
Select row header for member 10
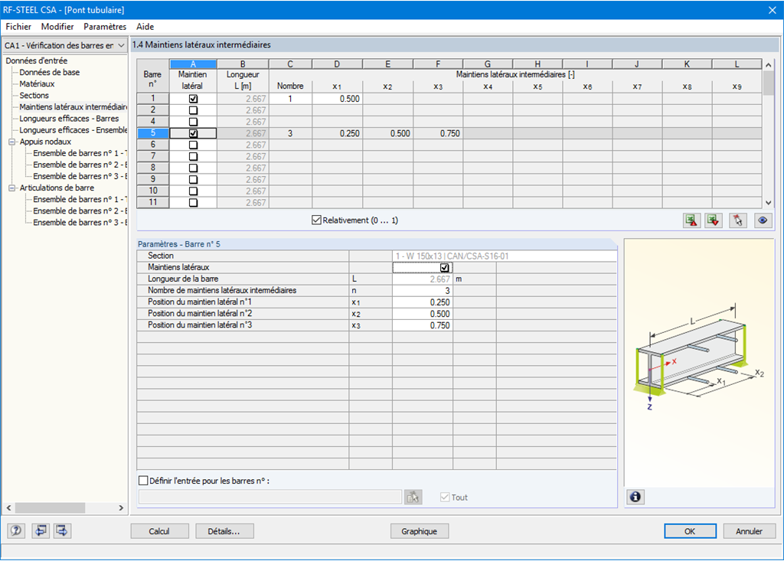click(153, 191)
